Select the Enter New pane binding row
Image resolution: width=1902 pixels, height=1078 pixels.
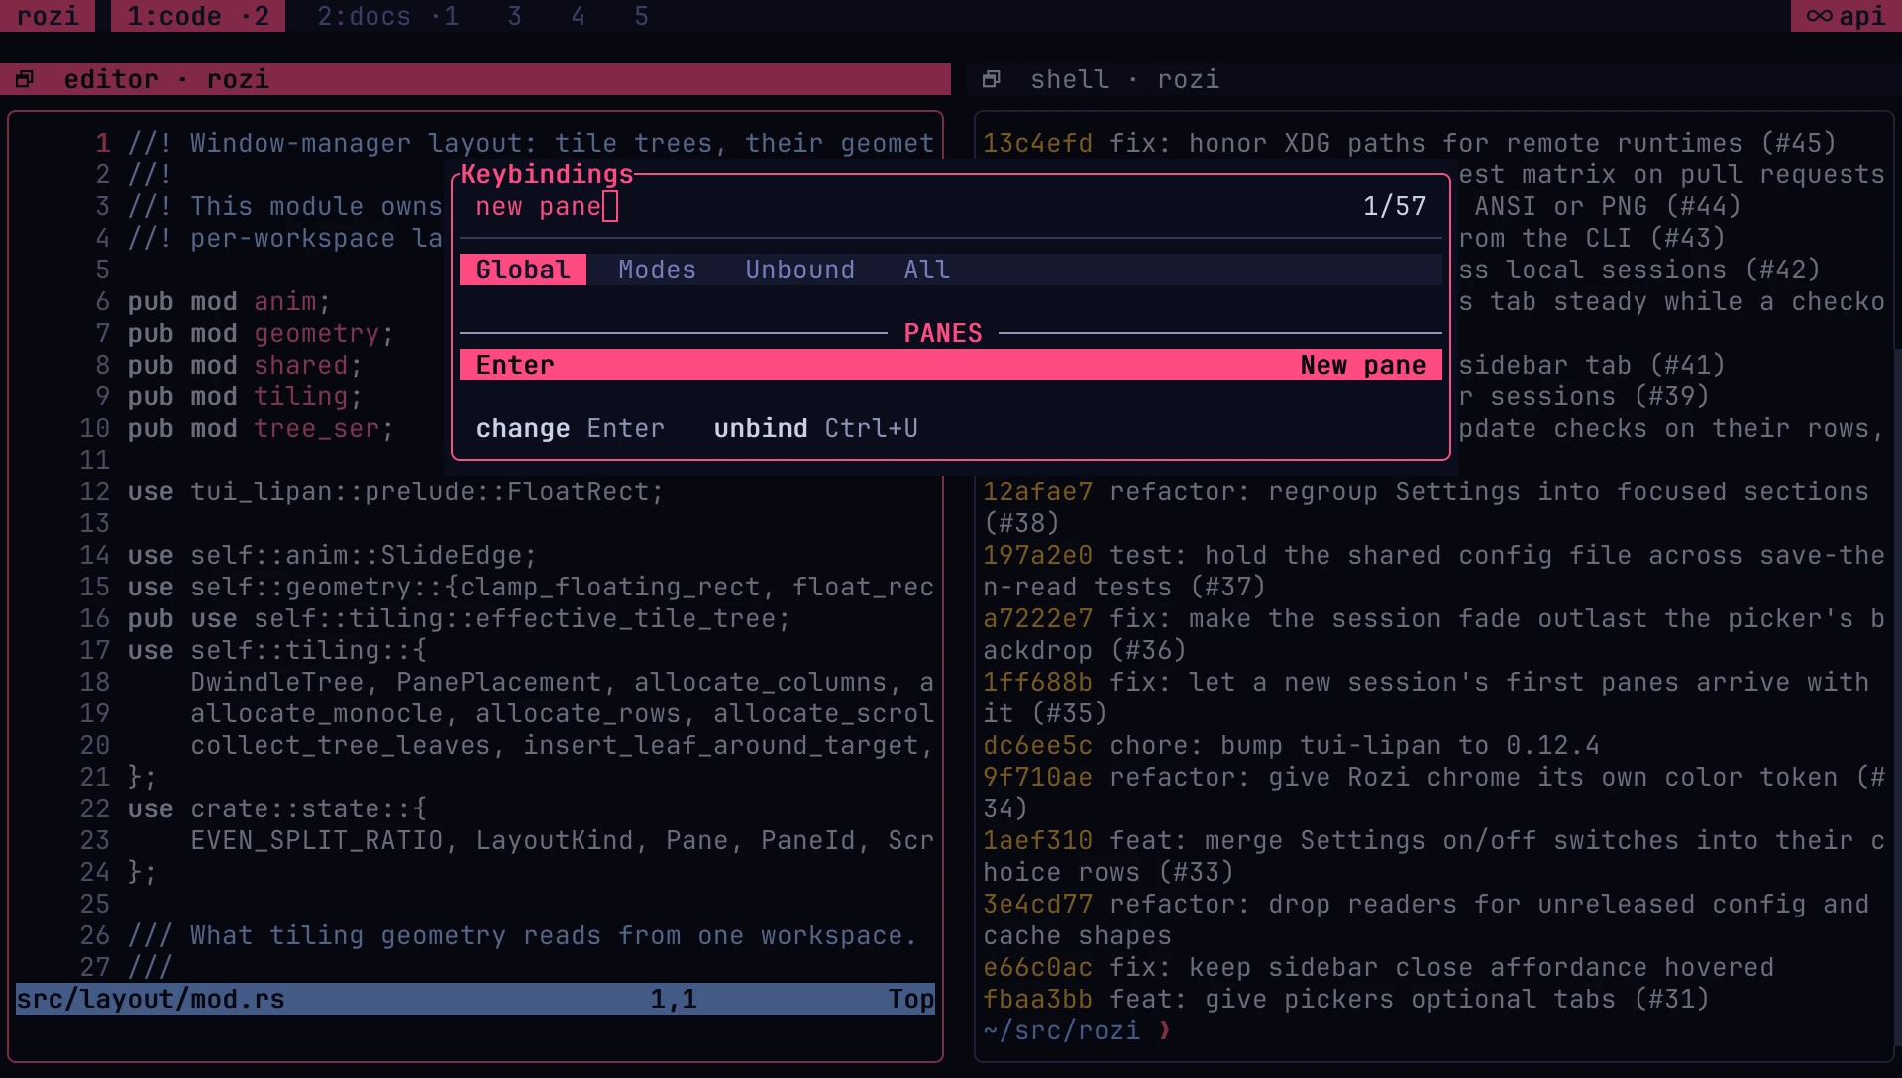(951, 365)
